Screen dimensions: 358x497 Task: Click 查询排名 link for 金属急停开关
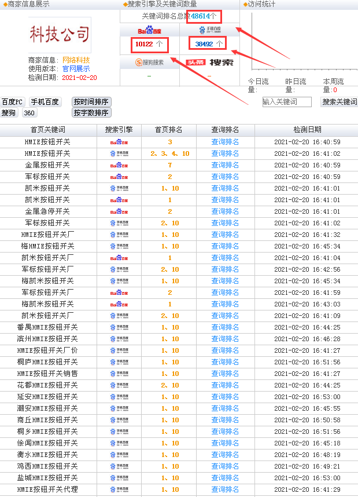(225, 211)
